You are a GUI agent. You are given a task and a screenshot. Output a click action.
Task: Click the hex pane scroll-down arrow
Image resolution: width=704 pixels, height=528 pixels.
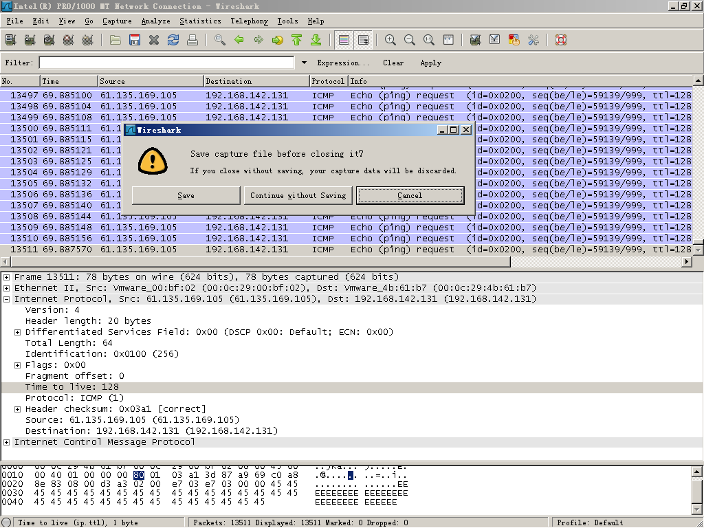[x=697, y=509]
